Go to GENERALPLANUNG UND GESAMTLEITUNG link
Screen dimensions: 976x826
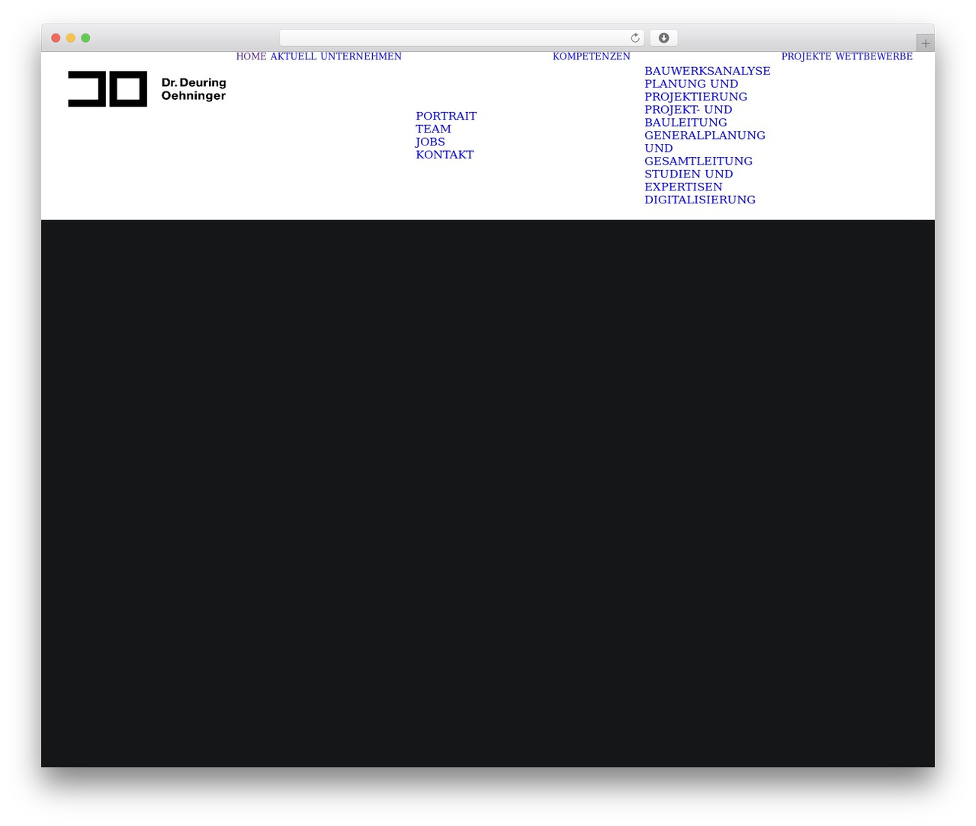[x=705, y=148]
